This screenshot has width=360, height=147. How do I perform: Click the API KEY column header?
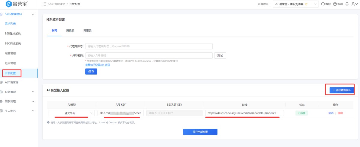121,105
